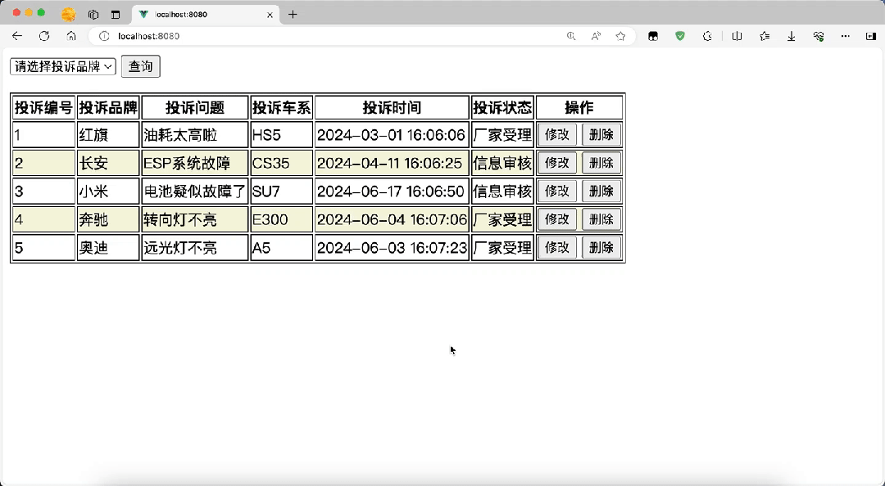Click 修改 for the 小米 row

[x=557, y=191]
